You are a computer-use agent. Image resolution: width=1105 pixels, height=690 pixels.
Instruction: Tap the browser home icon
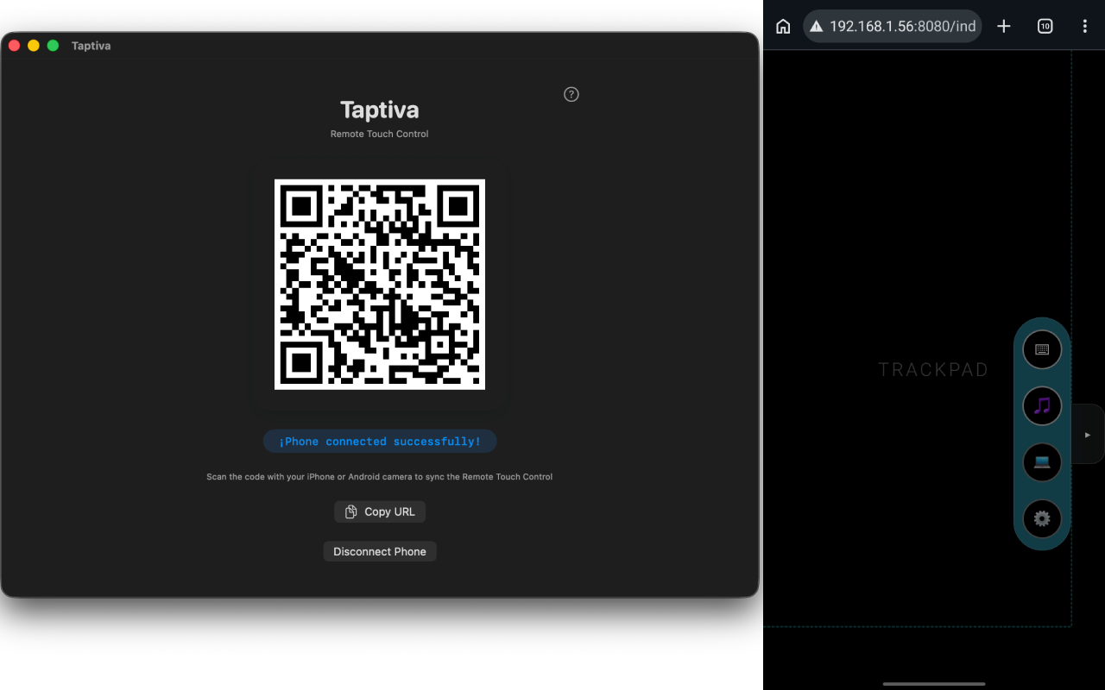pyautogui.click(x=783, y=26)
